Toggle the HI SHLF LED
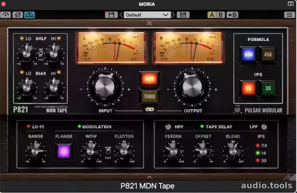Screen dimensions: 297x193 pos(59,39)
